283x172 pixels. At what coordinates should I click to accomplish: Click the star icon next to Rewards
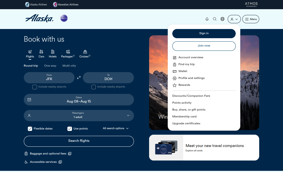(175, 85)
